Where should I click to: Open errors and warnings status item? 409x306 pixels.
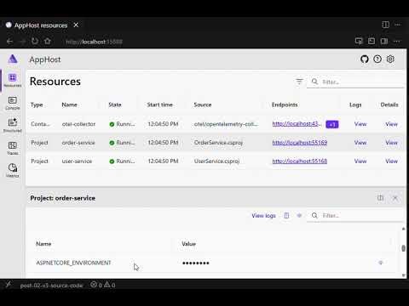(x=103, y=285)
